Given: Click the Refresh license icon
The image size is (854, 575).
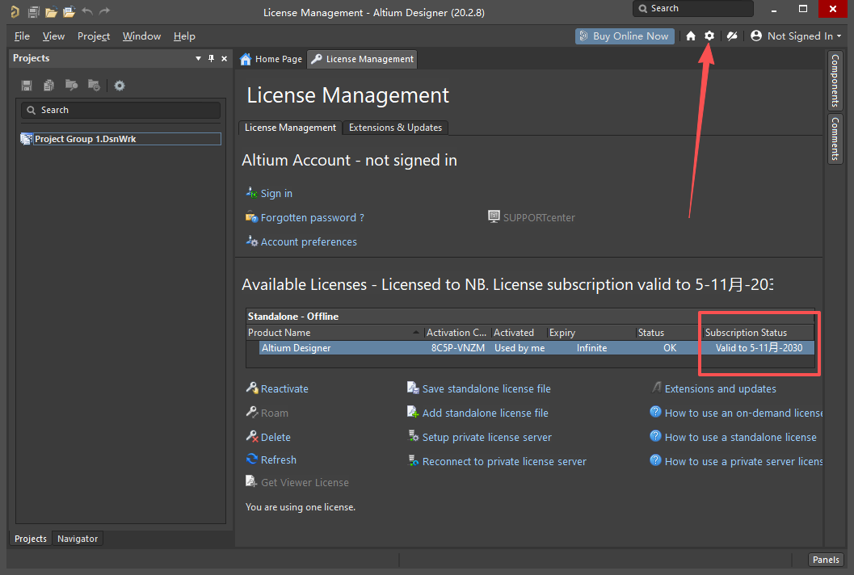Looking at the screenshot, I should click(252, 460).
